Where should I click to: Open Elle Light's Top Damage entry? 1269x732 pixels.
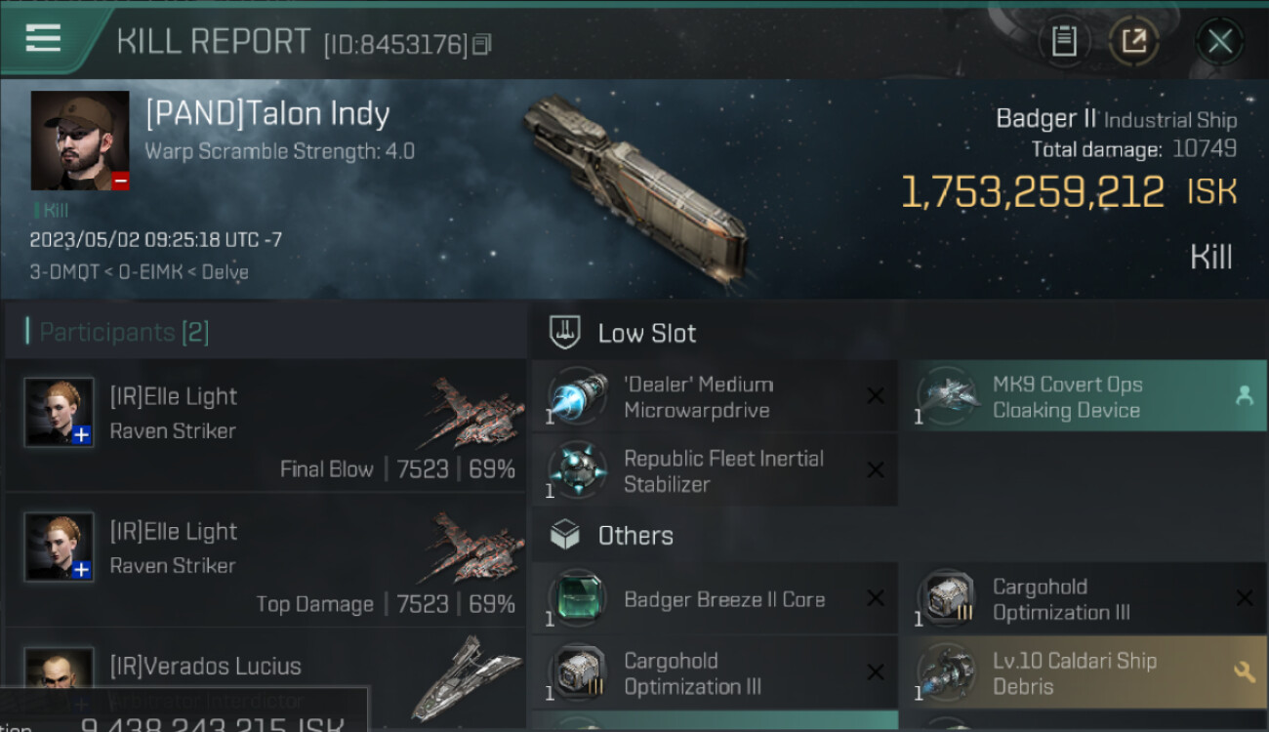coord(266,561)
